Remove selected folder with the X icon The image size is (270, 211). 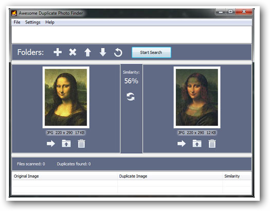point(73,52)
